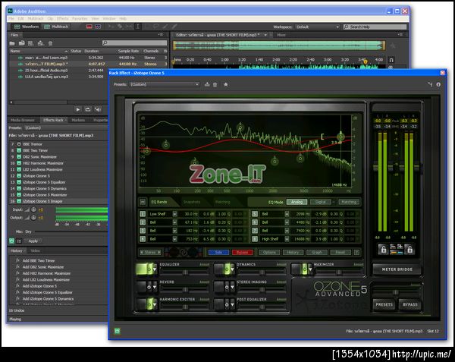Open the Media Browser tab
This screenshot has height=362, width=455.
click(22, 120)
